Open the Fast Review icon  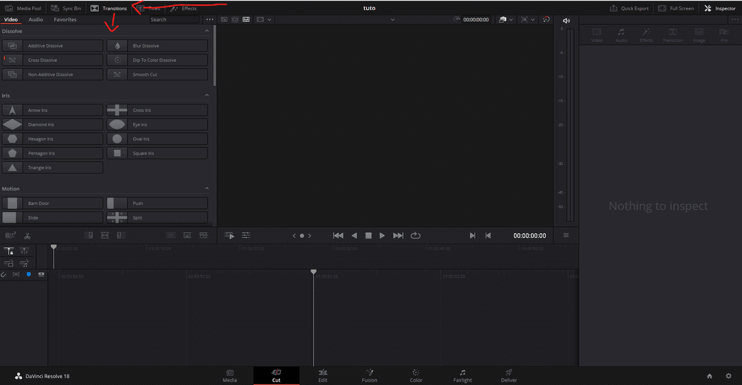229,235
